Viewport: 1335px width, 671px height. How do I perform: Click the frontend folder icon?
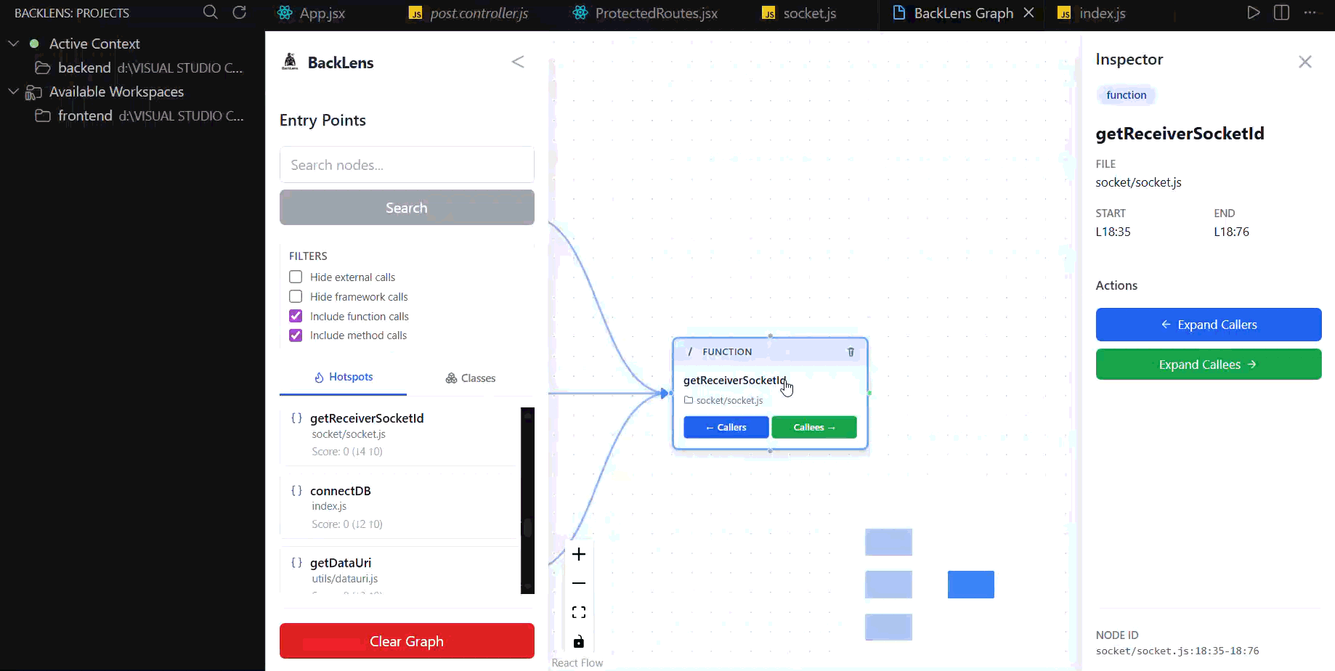pyautogui.click(x=43, y=115)
